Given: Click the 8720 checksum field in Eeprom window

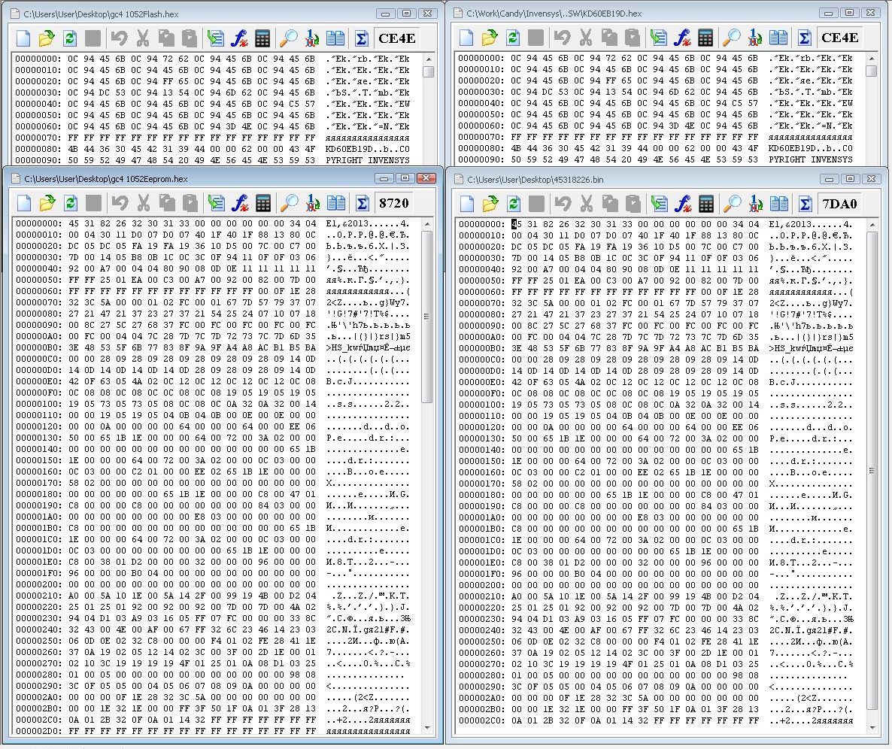Looking at the screenshot, I should [x=394, y=203].
